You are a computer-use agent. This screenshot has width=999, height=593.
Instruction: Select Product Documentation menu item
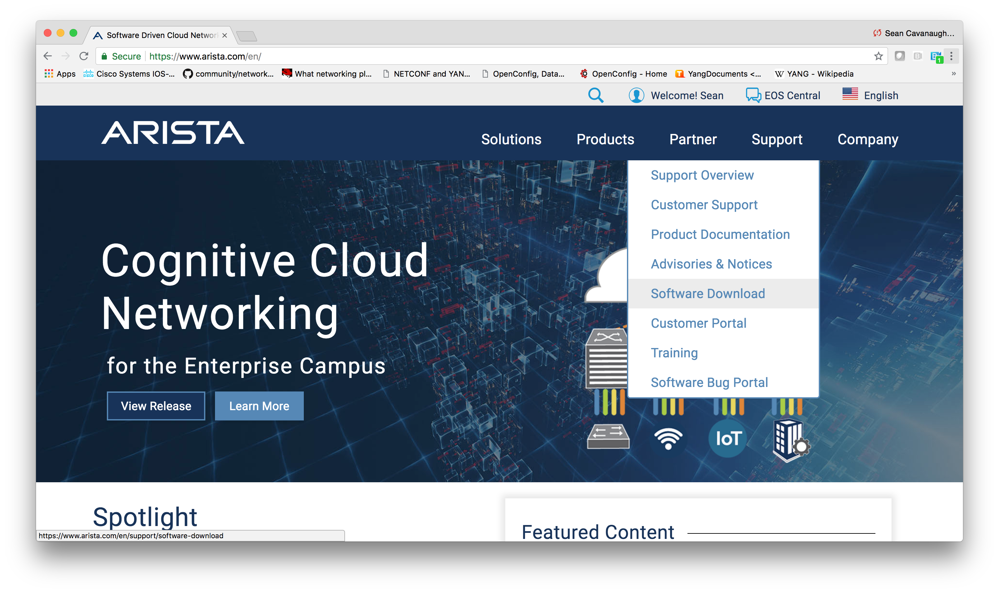pyautogui.click(x=724, y=234)
